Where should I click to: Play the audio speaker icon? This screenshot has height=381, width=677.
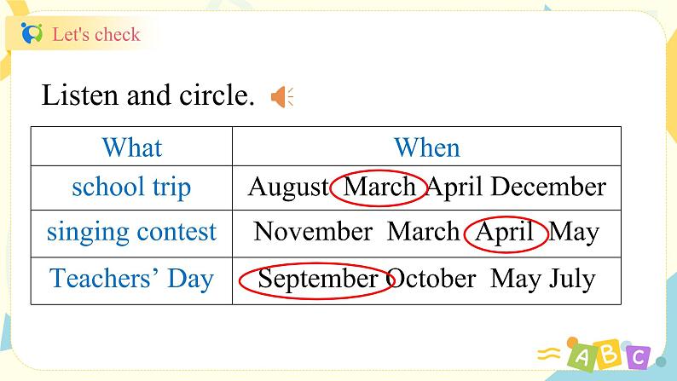pyautogui.click(x=281, y=97)
